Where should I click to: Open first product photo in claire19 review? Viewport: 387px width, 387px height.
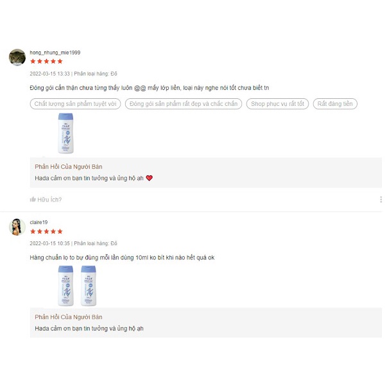pyautogui.click(x=65, y=286)
